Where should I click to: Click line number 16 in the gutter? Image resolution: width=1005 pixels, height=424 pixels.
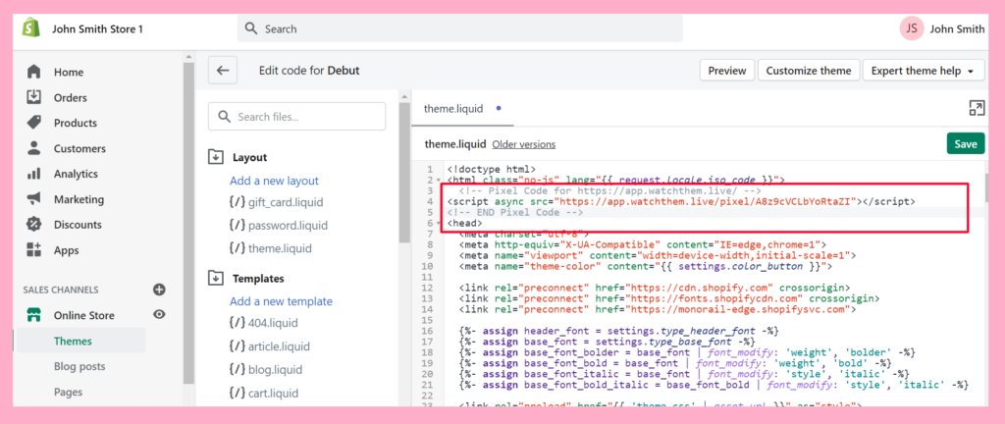428,331
